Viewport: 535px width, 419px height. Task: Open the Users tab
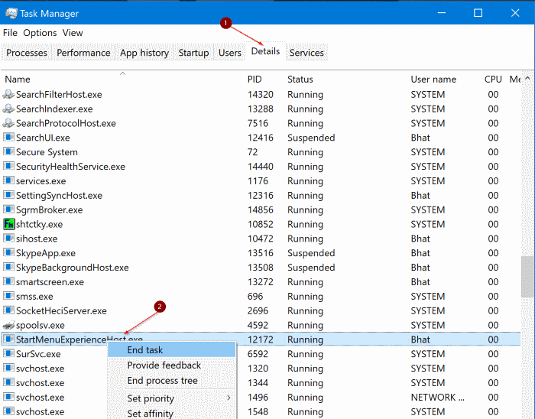(x=229, y=53)
